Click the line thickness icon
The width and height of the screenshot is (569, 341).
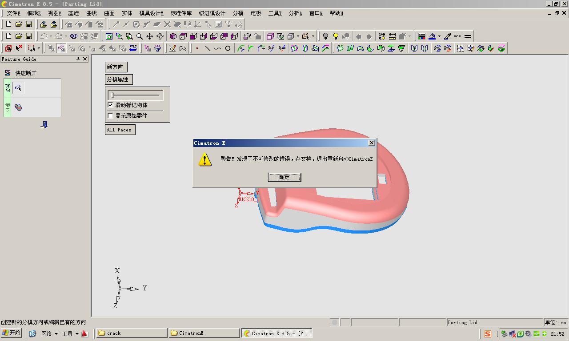pos(468,36)
